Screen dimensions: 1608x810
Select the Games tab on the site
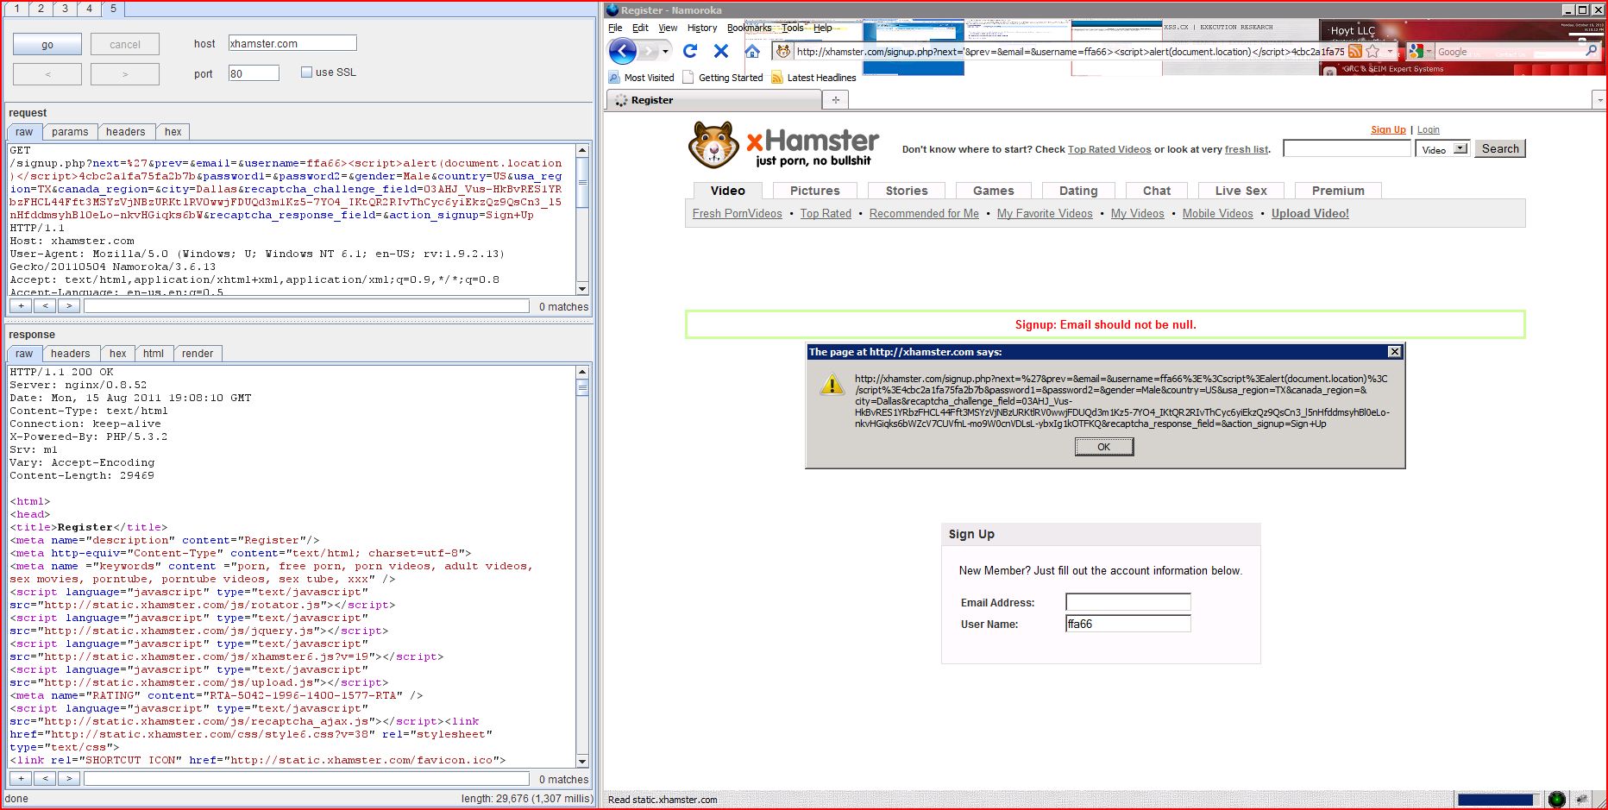point(993,191)
